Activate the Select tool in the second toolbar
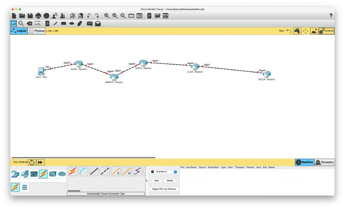Viewport: 345px width, 209px height. (13, 24)
